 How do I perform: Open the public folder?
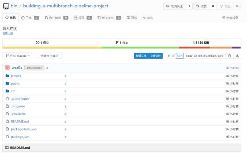point(15,83)
